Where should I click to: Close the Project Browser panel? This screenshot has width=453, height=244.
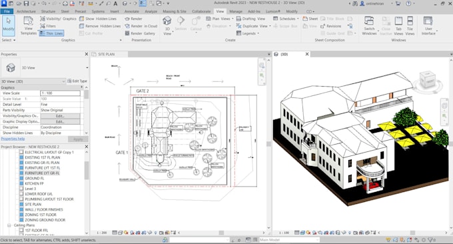(87, 147)
